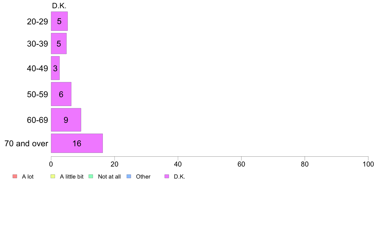Viewport: 377px width, 233px height.
Task: Select the 60-69 bar showing 9
Action: click(x=66, y=120)
